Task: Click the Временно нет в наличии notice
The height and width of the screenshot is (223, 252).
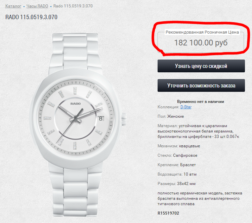Action: 200,102
